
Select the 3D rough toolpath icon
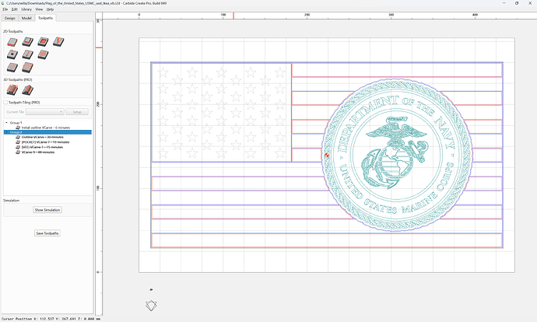point(12,90)
